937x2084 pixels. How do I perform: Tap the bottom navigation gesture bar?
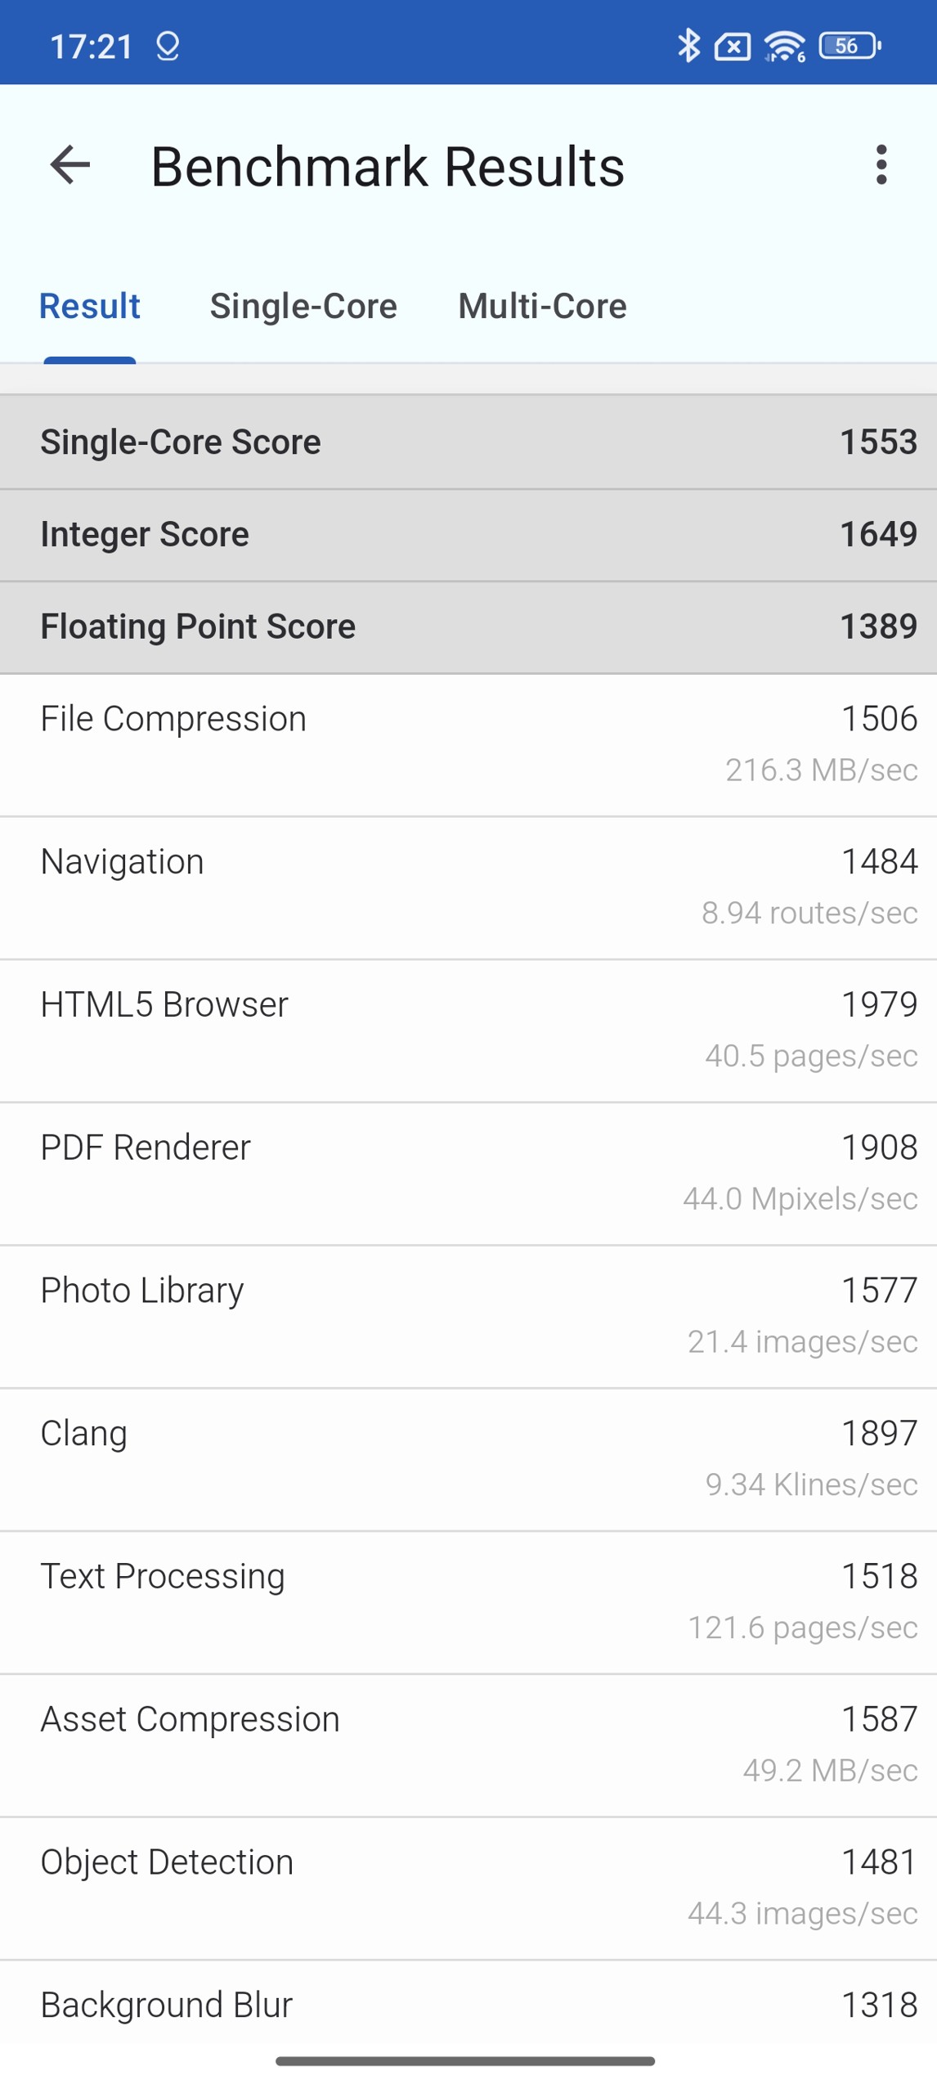tap(465, 2061)
